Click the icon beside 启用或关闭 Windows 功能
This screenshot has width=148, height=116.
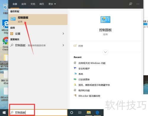(75, 63)
